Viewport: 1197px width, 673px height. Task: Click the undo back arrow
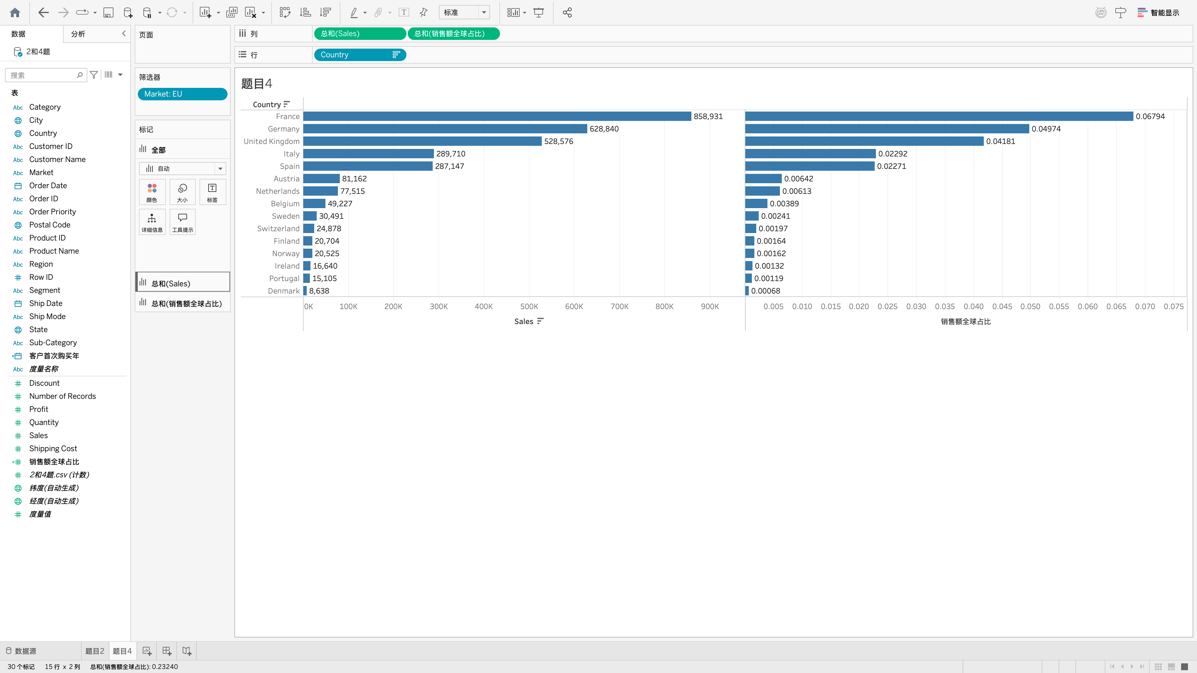click(x=43, y=12)
